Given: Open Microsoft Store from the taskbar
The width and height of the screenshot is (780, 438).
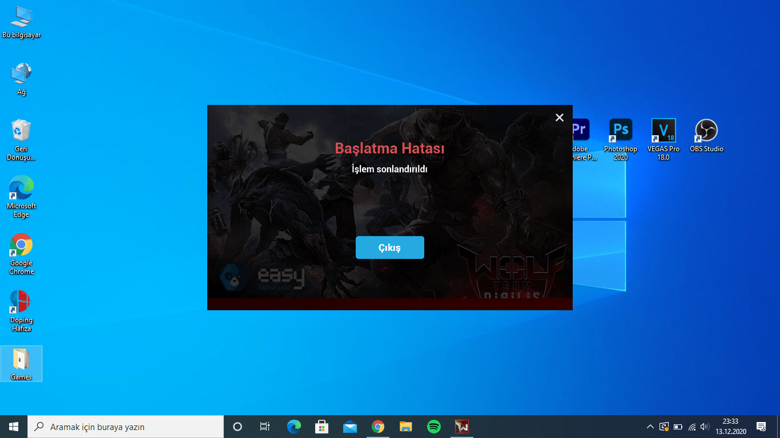Looking at the screenshot, I should point(321,427).
